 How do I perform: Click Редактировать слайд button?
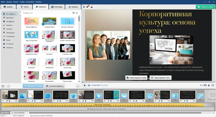click(x=136, y=78)
